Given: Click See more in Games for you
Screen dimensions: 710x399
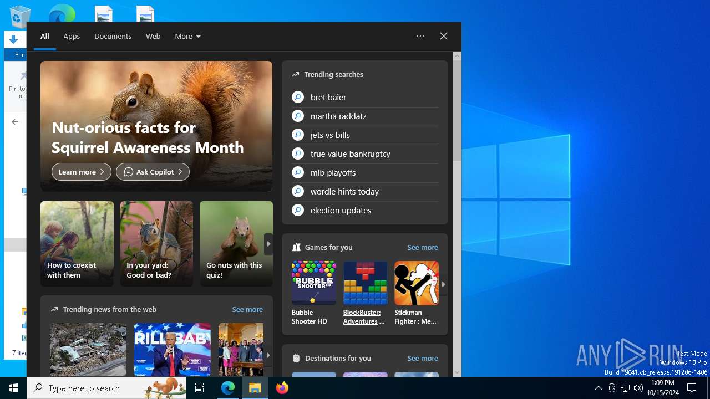Looking at the screenshot, I should click(x=423, y=247).
